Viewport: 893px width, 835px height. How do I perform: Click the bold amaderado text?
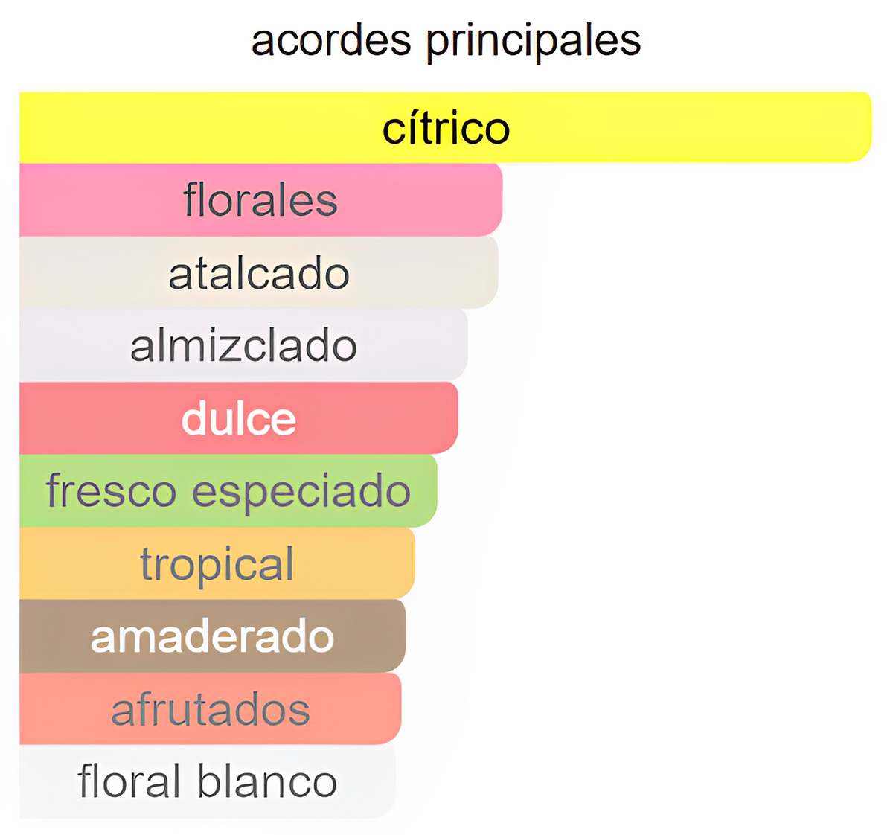(212, 637)
